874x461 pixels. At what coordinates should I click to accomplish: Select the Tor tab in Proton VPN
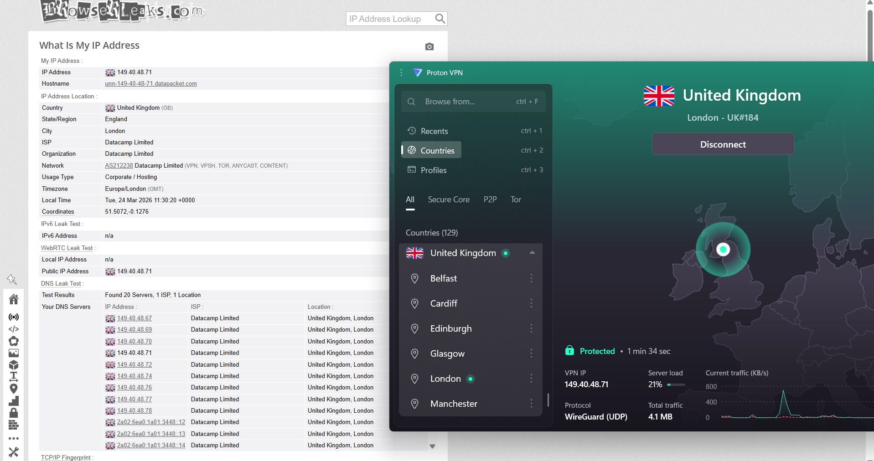[515, 200]
